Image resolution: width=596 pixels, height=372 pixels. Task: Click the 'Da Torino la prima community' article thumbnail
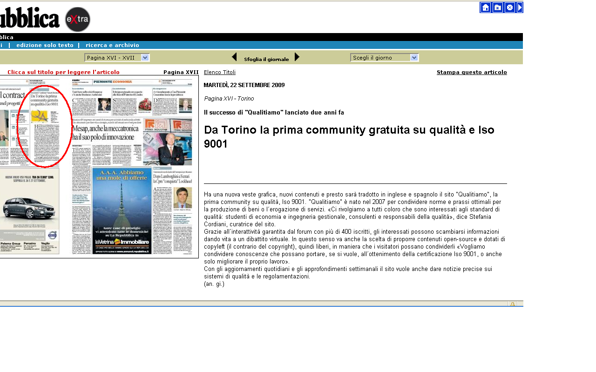tap(45, 126)
